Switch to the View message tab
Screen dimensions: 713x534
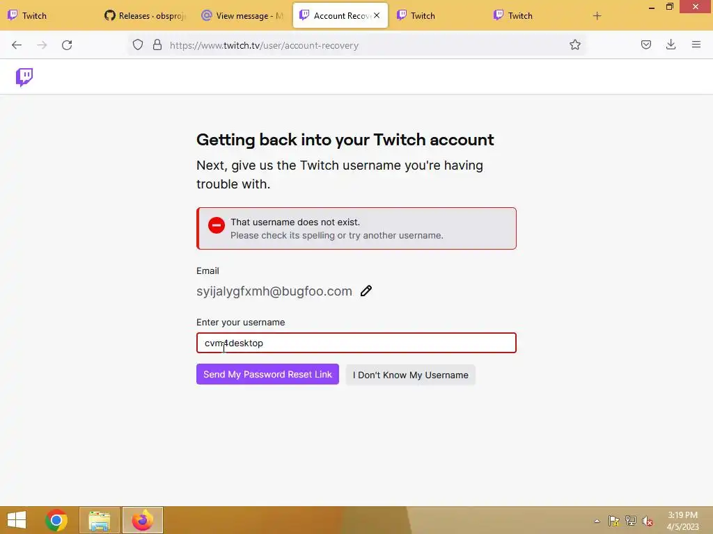243,15
